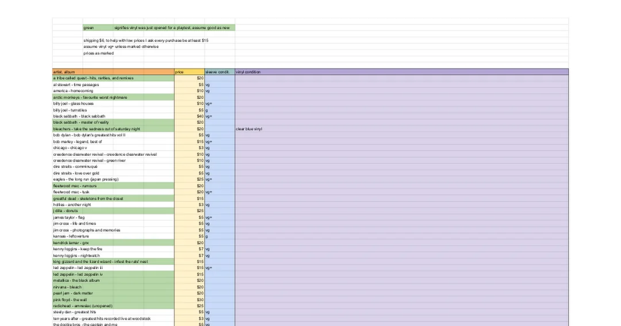
Task: Select 'radiohead - amnesiac (unopened)' cell
Action: pos(113,306)
